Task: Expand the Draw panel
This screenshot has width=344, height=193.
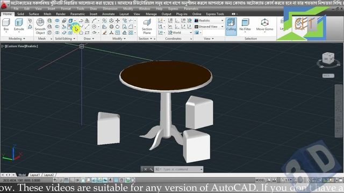Action: point(89,39)
